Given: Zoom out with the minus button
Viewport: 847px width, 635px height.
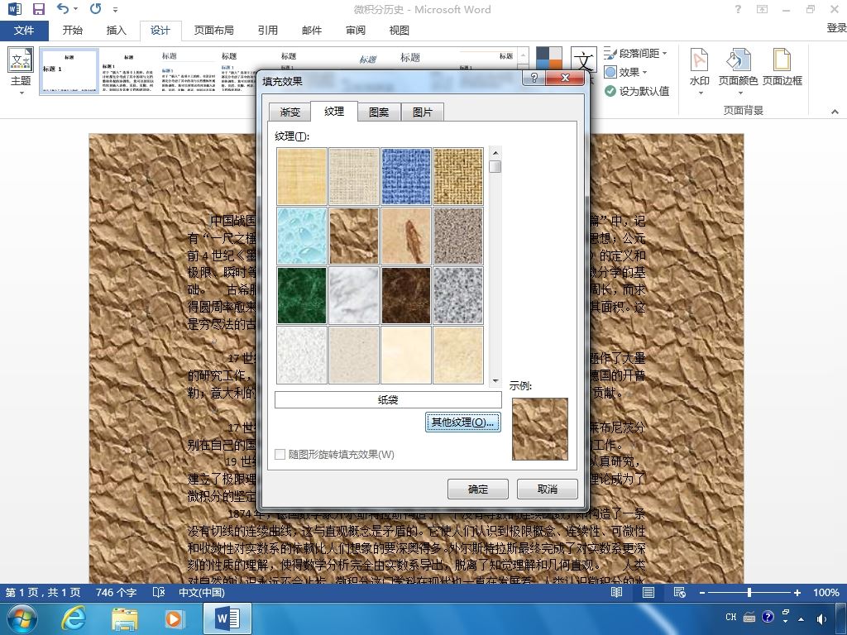Looking at the screenshot, I should tap(702, 592).
